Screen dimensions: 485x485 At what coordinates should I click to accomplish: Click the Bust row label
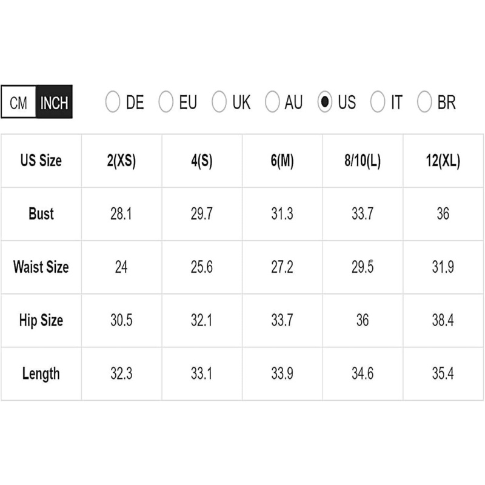(x=41, y=214)
